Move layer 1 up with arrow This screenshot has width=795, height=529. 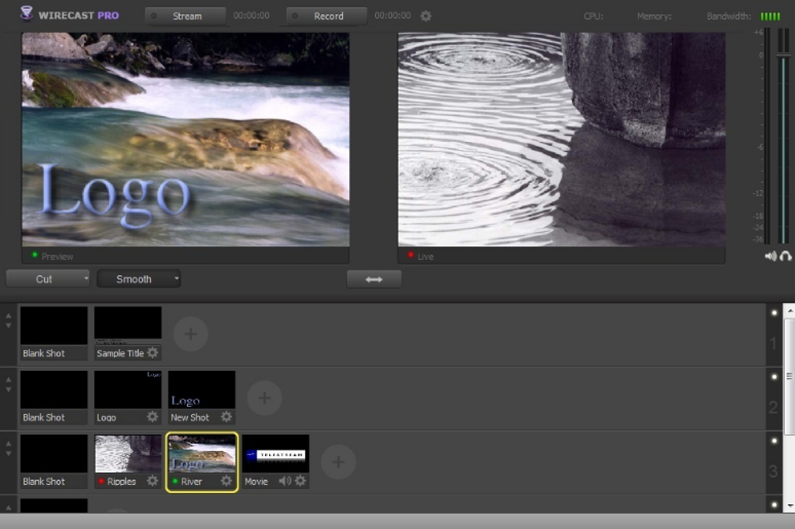pyautogui.click(x=9, y=316)
